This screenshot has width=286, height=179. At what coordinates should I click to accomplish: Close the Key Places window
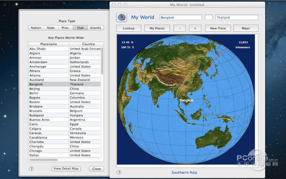[96, 169]
